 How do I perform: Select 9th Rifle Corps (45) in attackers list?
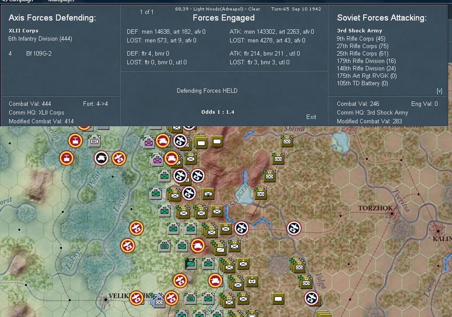pos(361,38)
